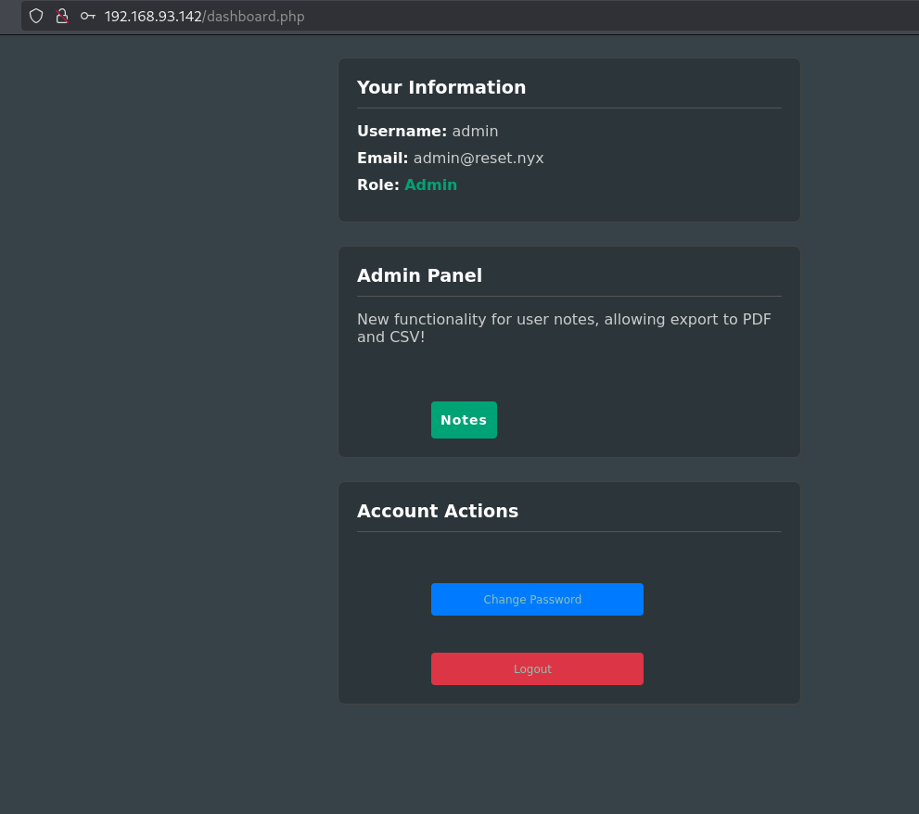Click the bold Username label

[402, 132]
